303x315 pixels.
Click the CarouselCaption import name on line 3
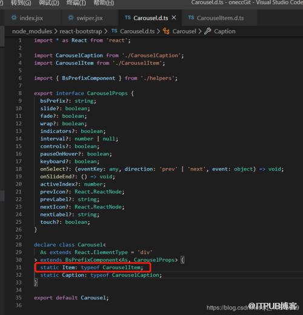click(79, 56)
